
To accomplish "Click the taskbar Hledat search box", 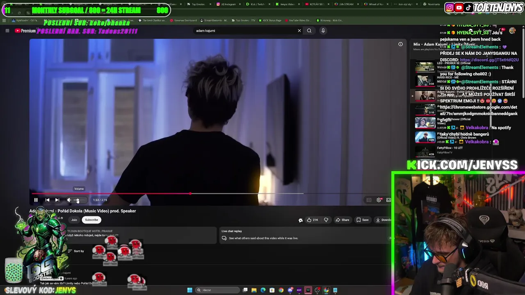I will 217,290.
